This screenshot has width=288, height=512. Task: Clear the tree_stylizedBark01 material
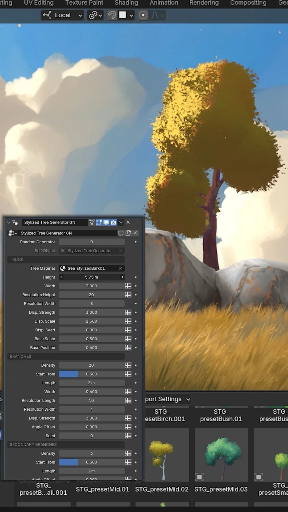[x=121, y=268]
